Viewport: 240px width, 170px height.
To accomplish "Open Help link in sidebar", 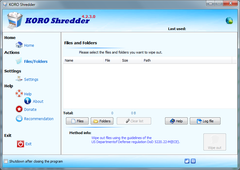I will tap(28, 94).
